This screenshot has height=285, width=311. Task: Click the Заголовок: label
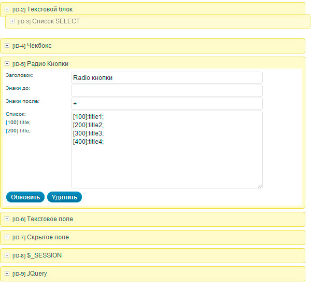[x=20, y=75]
